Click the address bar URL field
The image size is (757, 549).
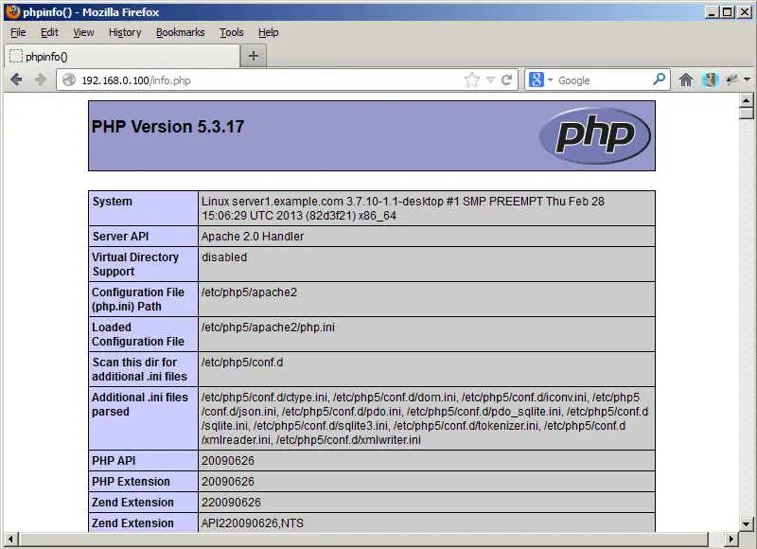(265, 80)
